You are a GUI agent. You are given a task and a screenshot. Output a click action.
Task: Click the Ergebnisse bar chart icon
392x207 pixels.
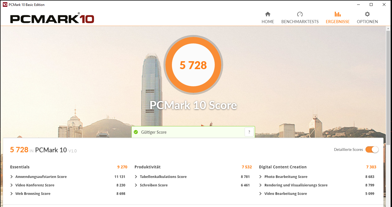tap(338, 14)
